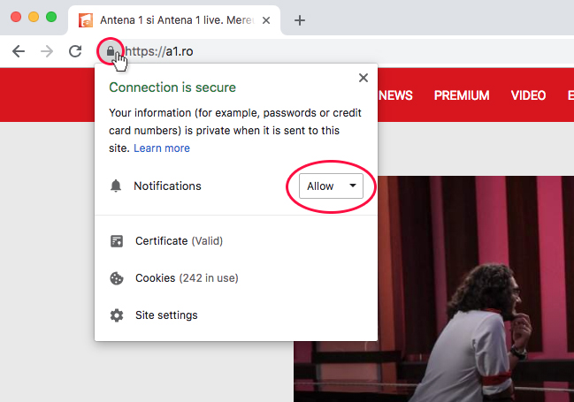
Task: Click the Certificate icon in popup
Action: [116, 241]
